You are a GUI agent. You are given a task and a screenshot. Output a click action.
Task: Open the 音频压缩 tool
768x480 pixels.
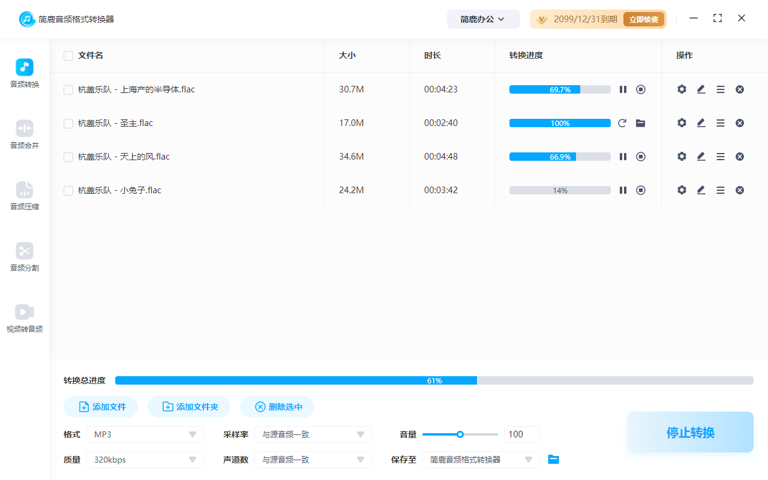24,195
